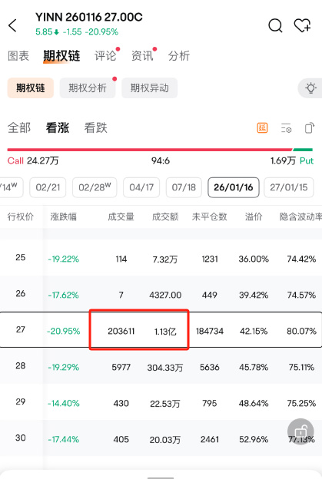Screen dimensions: 322x479
Task: Tap the YINN 260116 27.00C title
Action: [x=89, y=18]
